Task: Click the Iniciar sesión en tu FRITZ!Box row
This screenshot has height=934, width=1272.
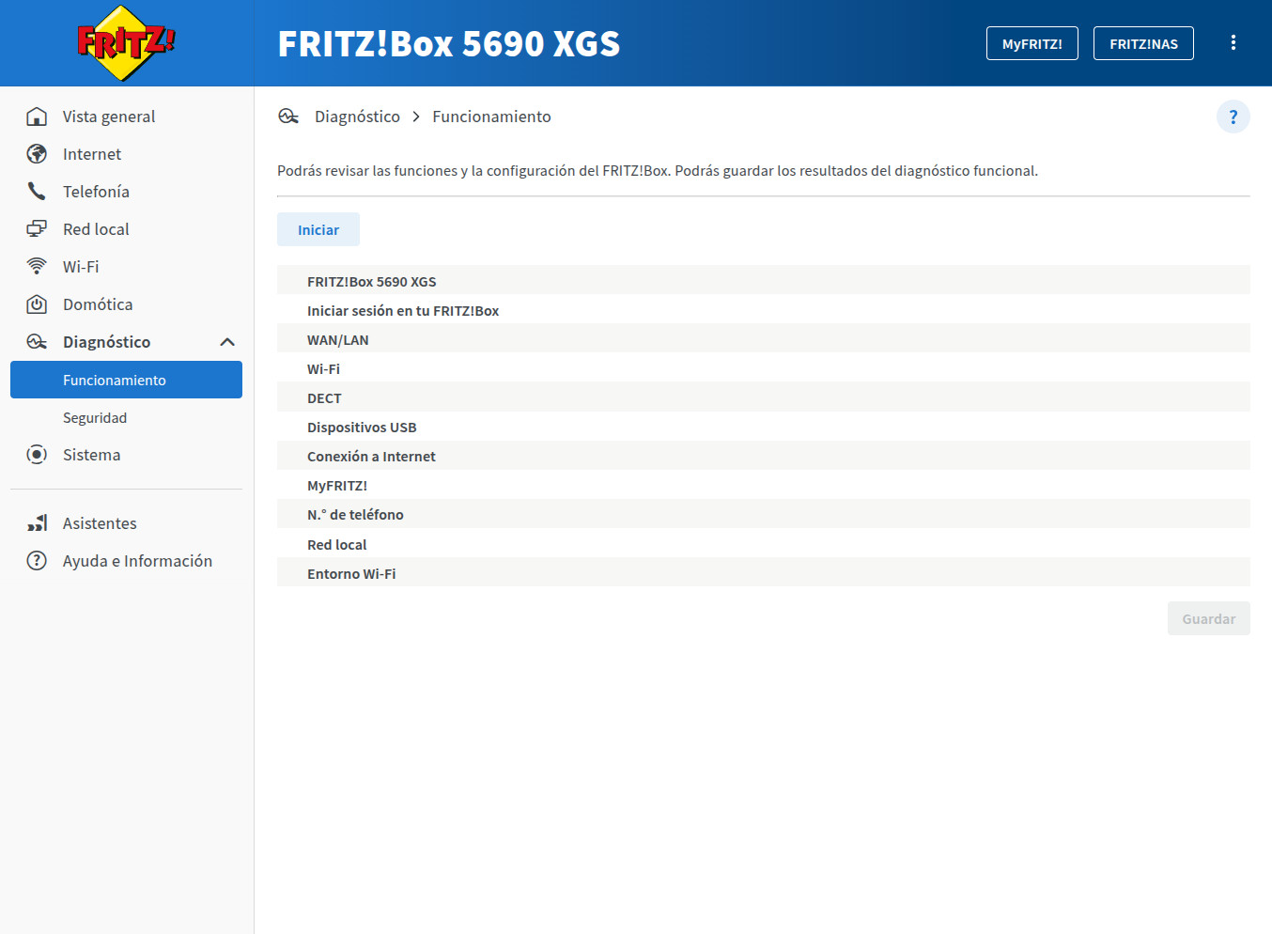Action: [763, 310]
